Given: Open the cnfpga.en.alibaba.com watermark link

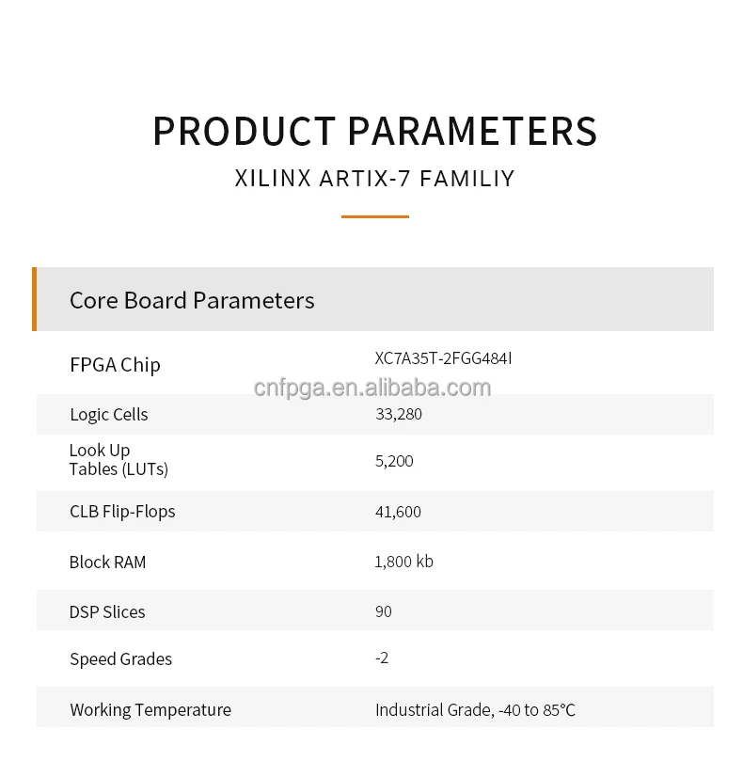Looking at the screenshot, I should pos(372,388).
